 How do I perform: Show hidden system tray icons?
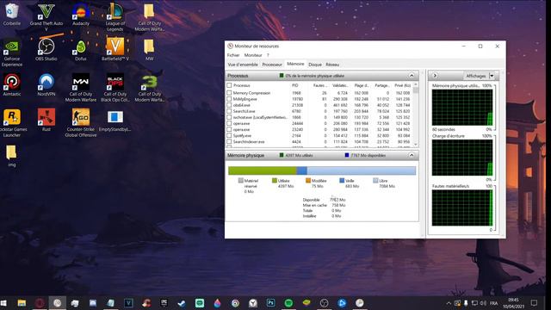click(449, 303)
